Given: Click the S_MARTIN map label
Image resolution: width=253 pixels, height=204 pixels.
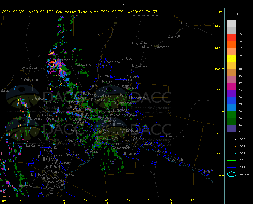Looking at the screenshot, I should [x=116, y=125].
